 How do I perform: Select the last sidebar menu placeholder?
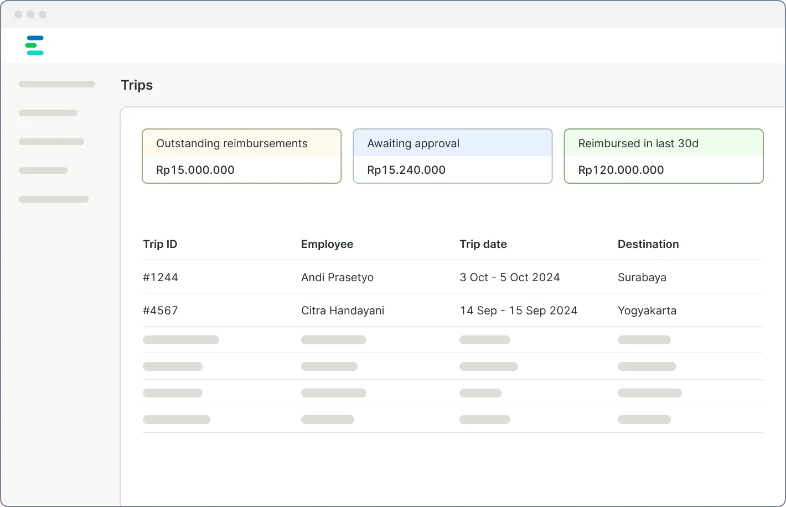click(54, 199)
